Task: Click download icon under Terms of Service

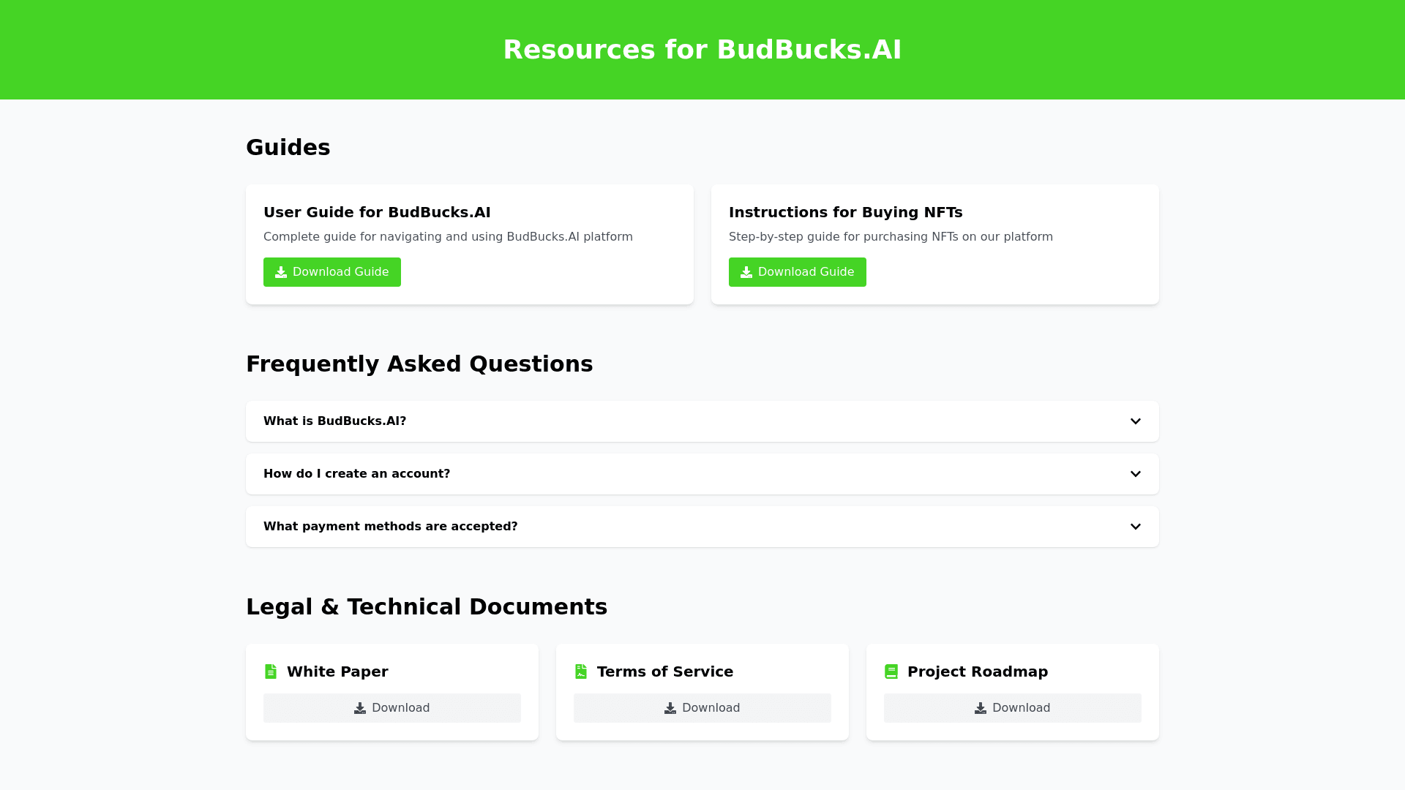Action: 670,708
